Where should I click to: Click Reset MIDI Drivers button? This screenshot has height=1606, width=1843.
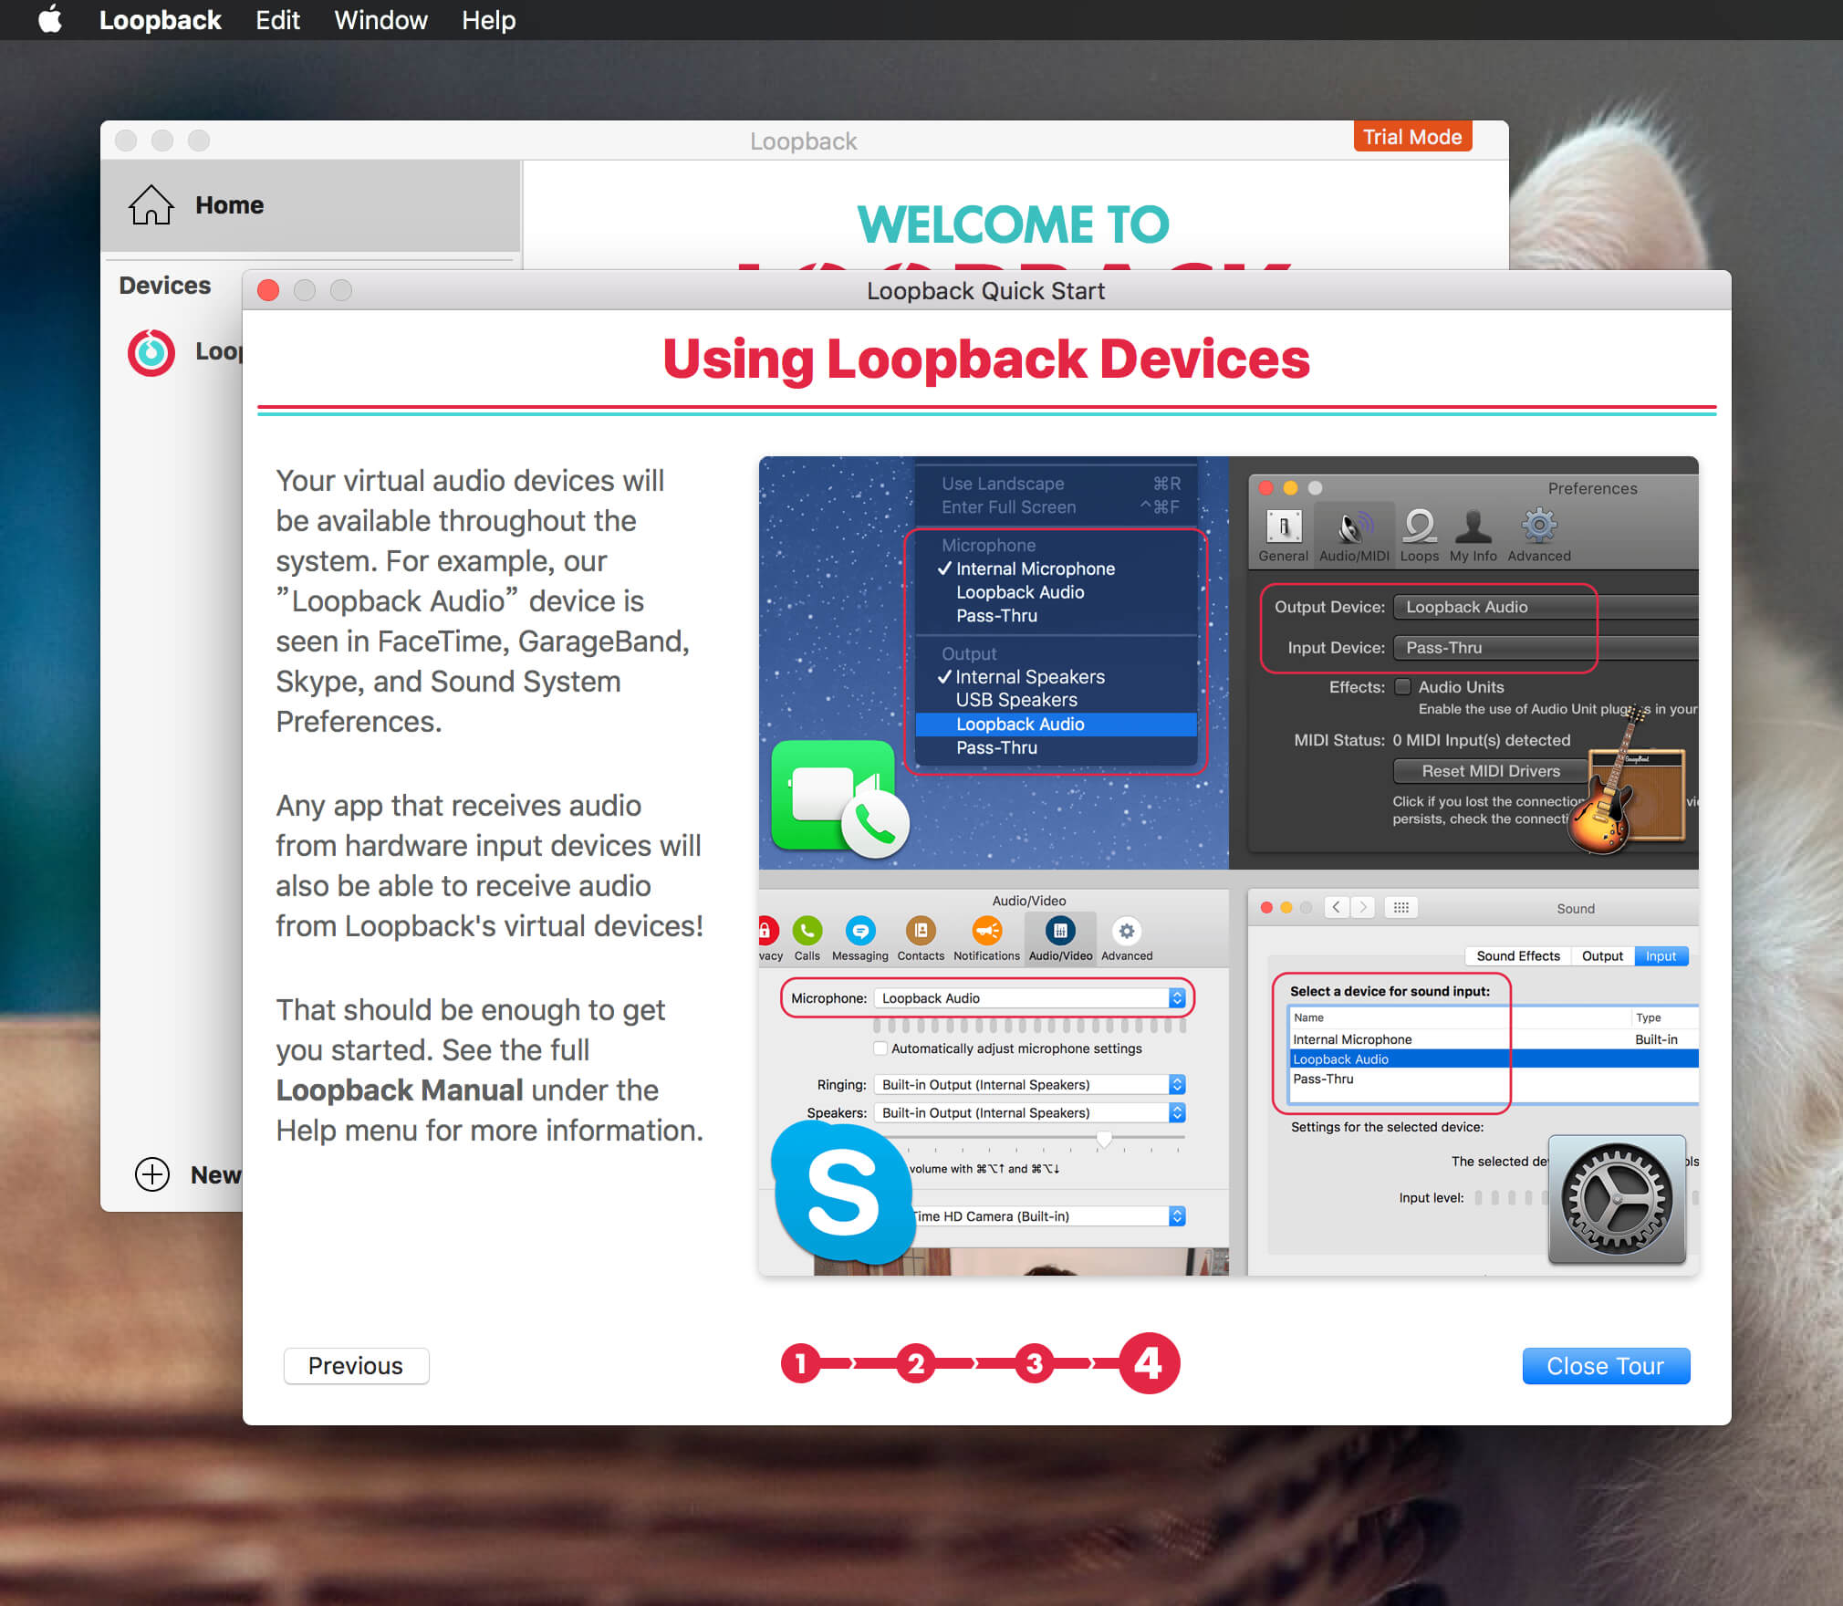[1491, 771]
